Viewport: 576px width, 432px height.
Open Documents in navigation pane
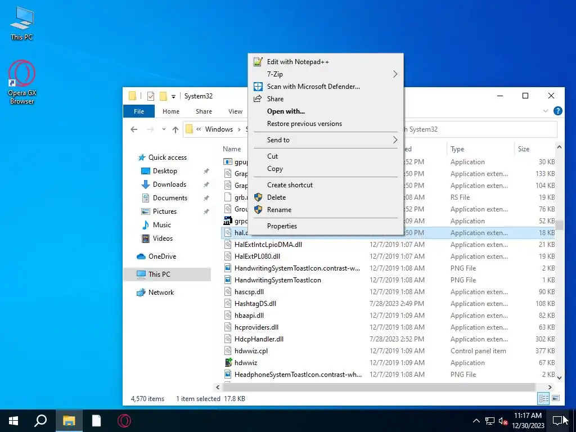170,198
